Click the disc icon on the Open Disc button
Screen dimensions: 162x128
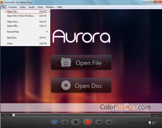pos(66,85)
